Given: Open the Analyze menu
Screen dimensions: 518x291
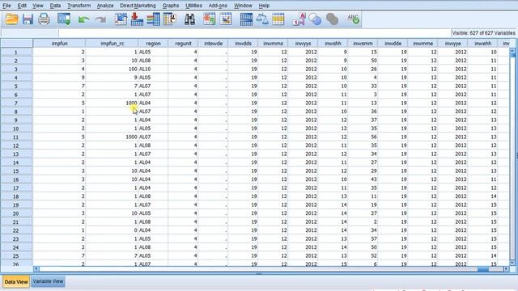Looking at the screenshot, I should (105, 6).
